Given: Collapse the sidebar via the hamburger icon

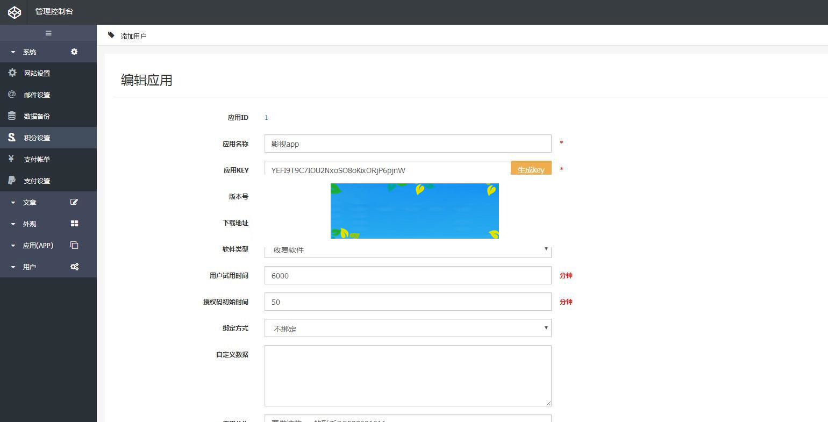Looking at the screenshot, I should point(48,33).
